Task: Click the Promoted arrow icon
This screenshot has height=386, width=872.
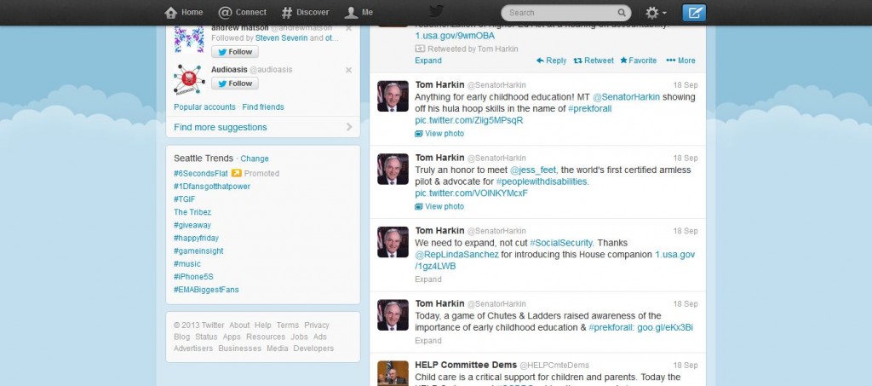Action: click(x=237, y=173)
